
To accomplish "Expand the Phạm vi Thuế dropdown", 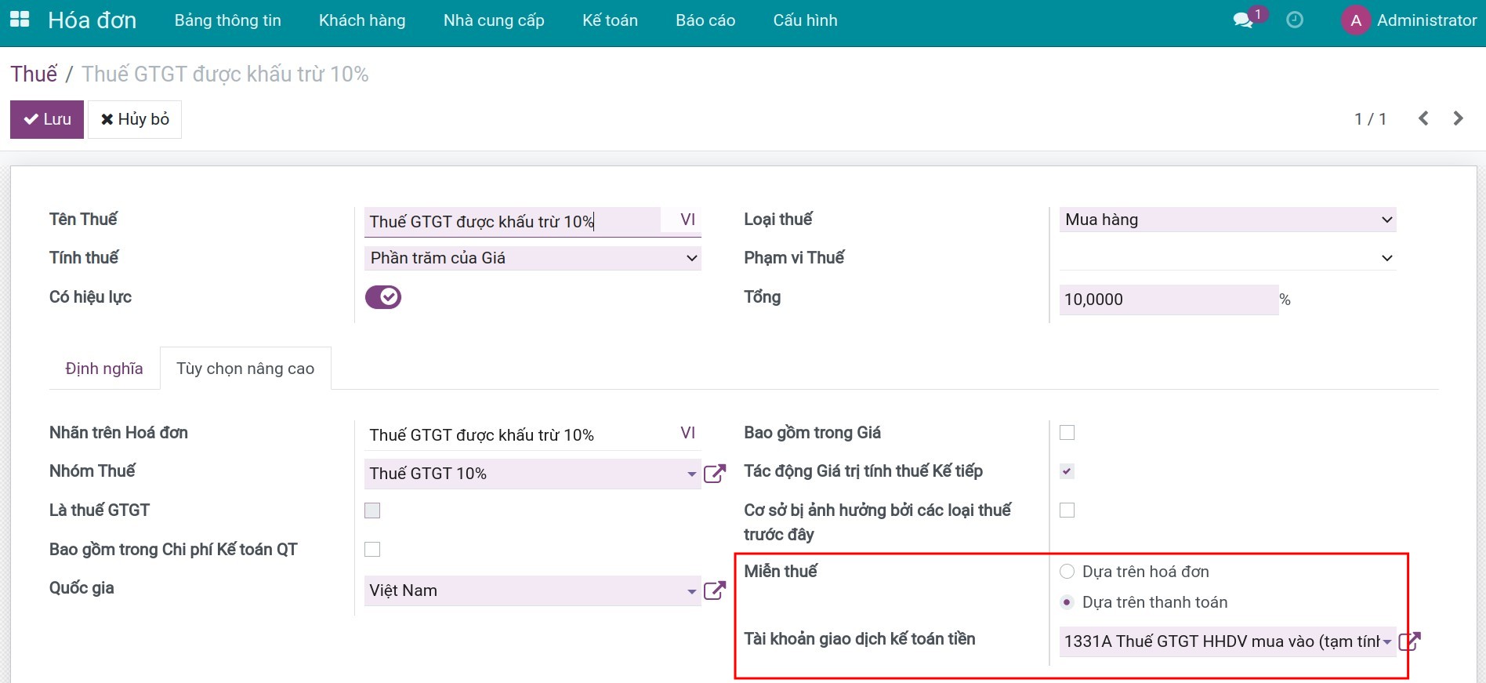I will coord(1227,258).
